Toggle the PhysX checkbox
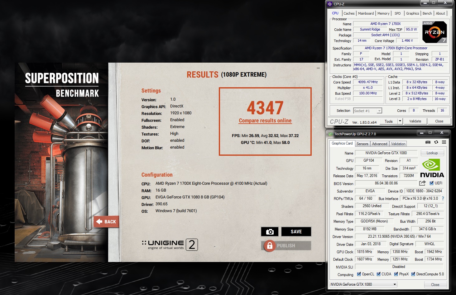The height and width of the screenshot is (295, 456). [x=396, y=274]
